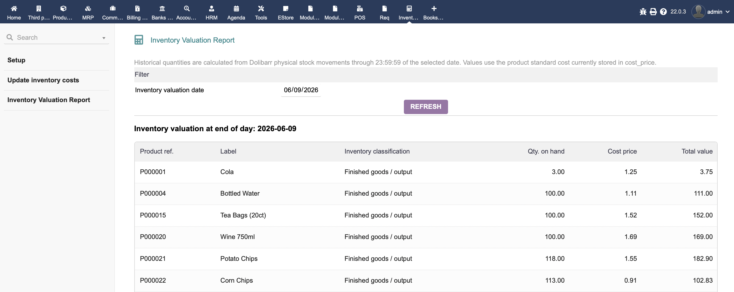The height and width of the screenshot is (292, 734).
Task: Click the inventory valuation date field
Action: pyautogui.click(x=301, y=90)
